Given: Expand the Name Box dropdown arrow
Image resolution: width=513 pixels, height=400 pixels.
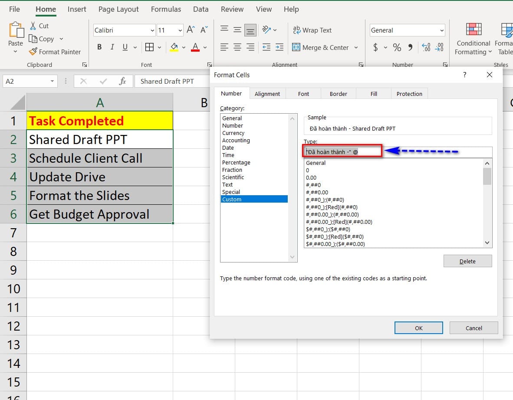Looking at the screenshot, I should click(52, 81).
